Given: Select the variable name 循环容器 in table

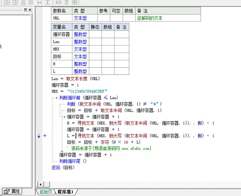Looking at the screenshot, I should 61,34.
